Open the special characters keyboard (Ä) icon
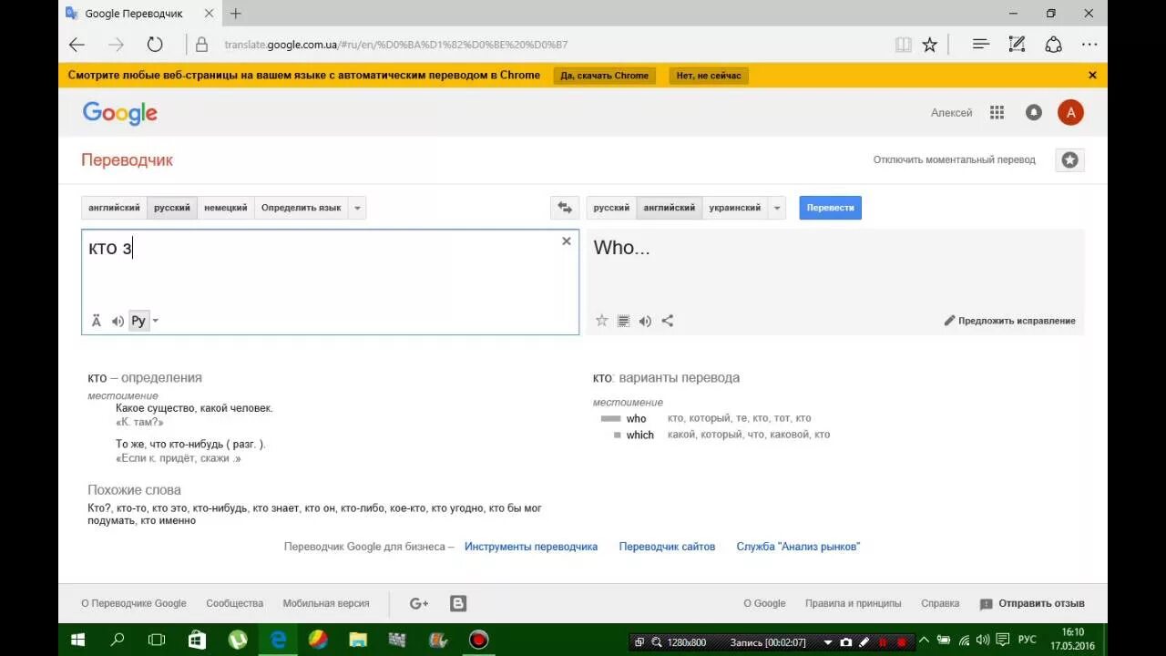 pos(97,321)
